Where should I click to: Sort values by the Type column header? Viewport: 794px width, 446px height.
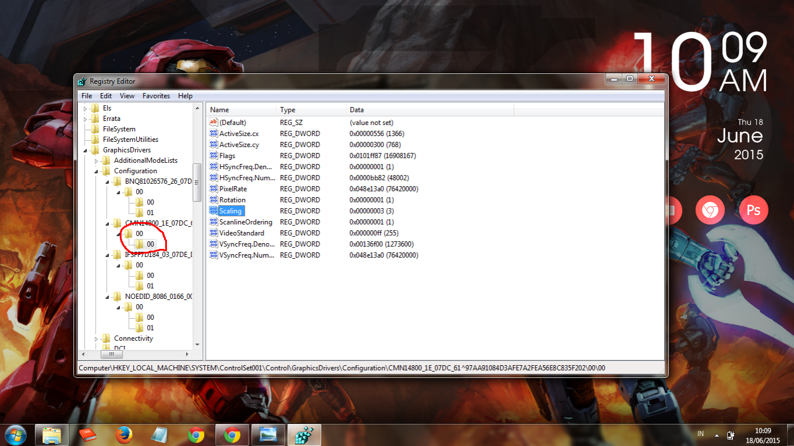point(311,110)
